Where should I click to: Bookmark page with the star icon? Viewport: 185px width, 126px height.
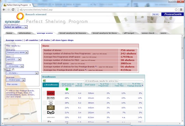pos(176,10)
